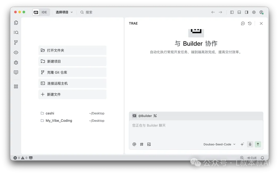Click the status bar TRAE panel icon
The height and width of the screenshot is (174, 279).
31,158
